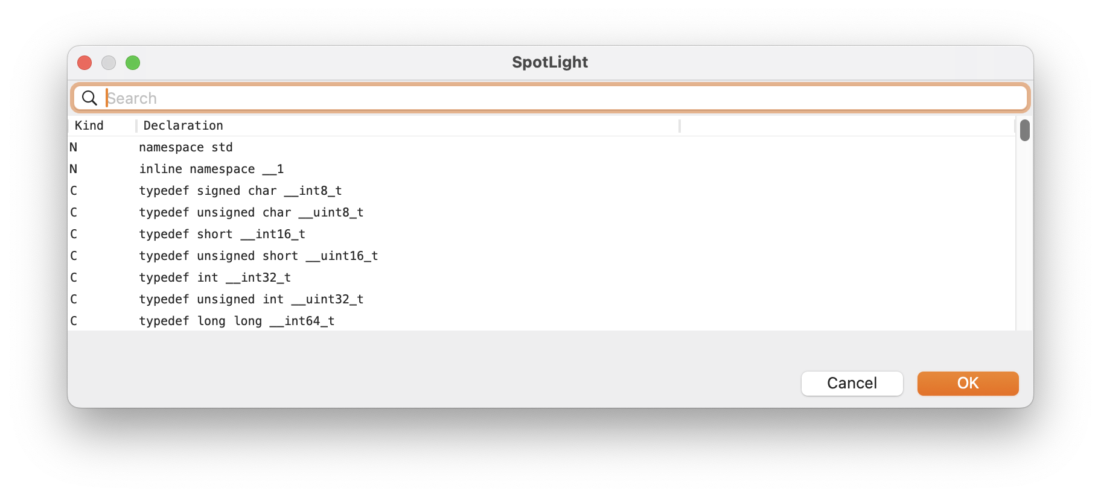The width and height of the screenshot is (1101, 497).
Task: Confirm with the OK button
Action: [968, 384]
